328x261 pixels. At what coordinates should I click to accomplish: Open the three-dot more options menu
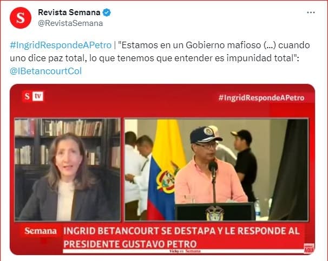pos(311,12)
